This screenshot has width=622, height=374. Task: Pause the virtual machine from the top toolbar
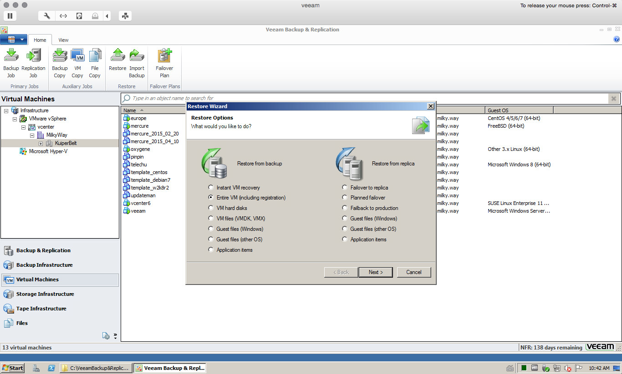[x=10, y=16]
